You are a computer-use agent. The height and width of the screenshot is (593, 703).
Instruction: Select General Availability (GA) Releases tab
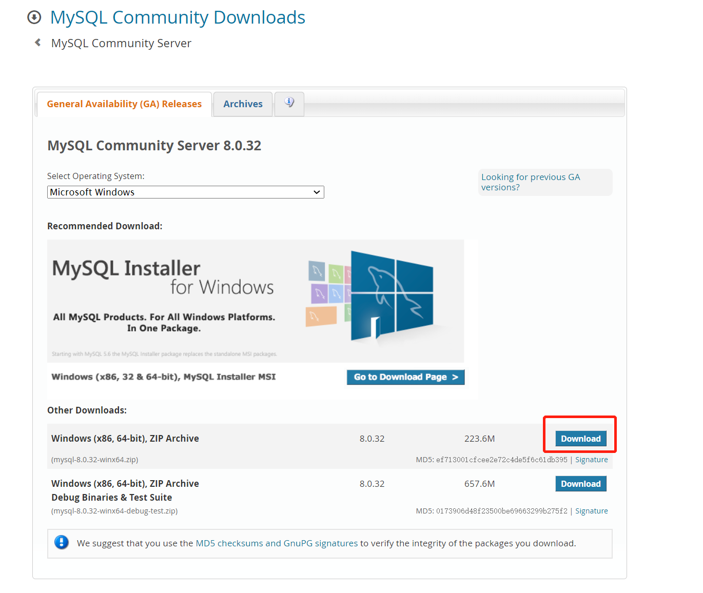point(124,104)
